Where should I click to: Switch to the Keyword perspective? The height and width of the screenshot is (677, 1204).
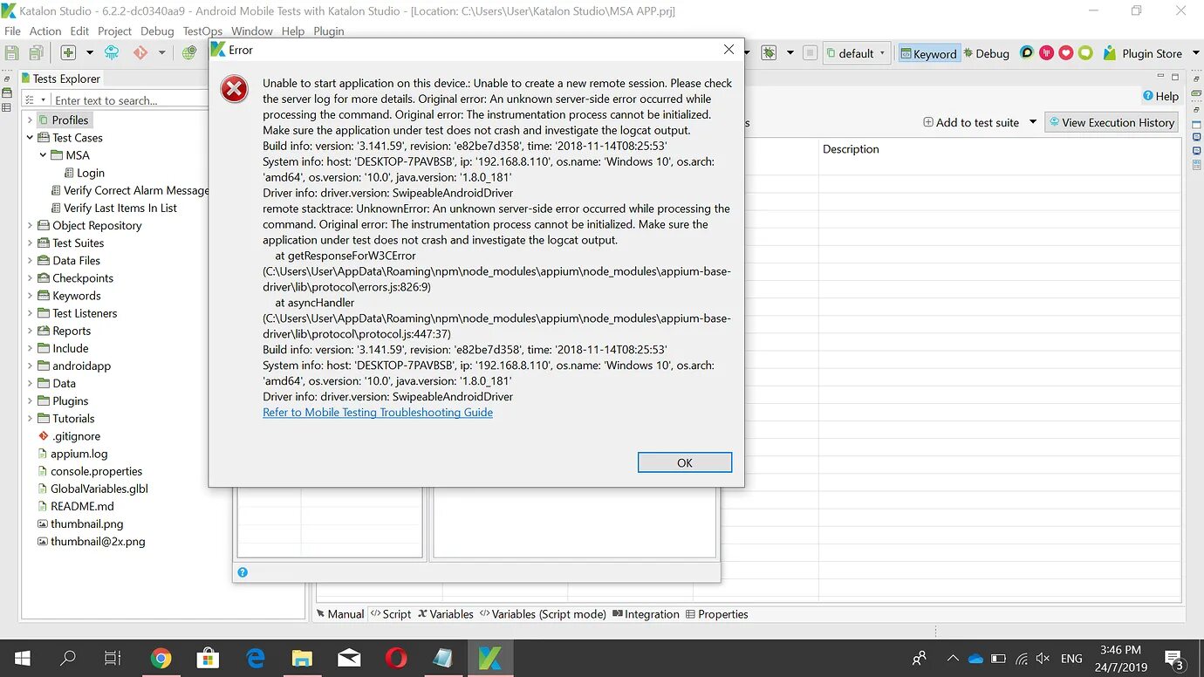coord(928,53)
